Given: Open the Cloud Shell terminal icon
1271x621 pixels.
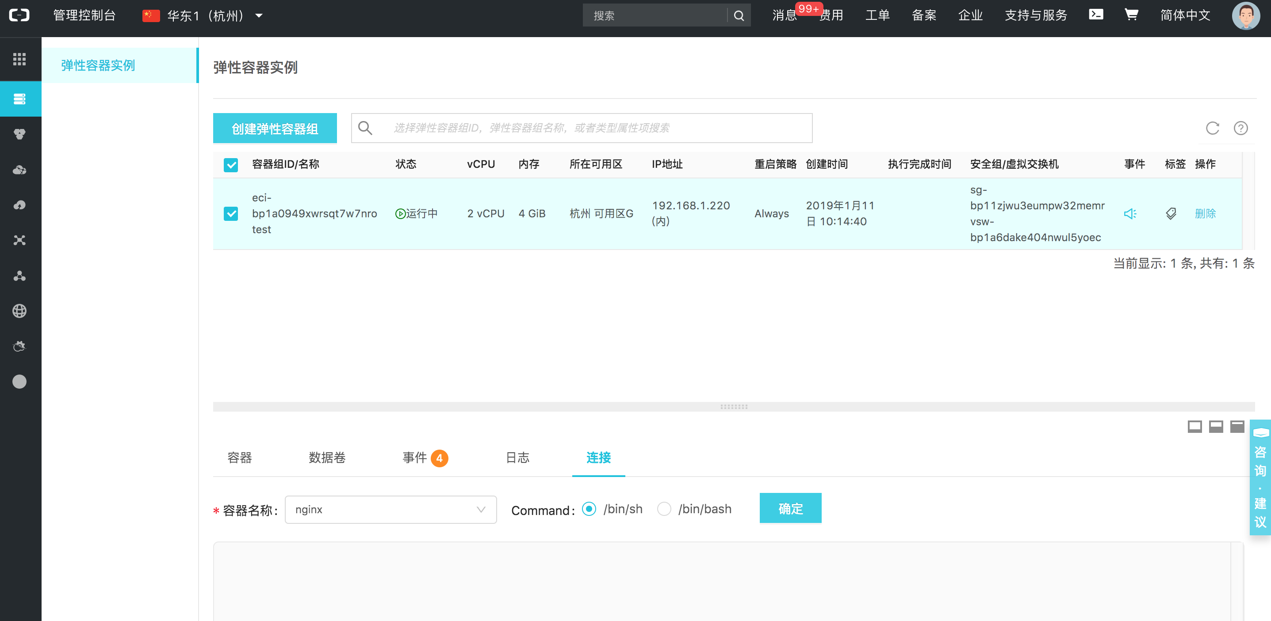Looking at the screenshot, I should click(x=1096, y=15).
